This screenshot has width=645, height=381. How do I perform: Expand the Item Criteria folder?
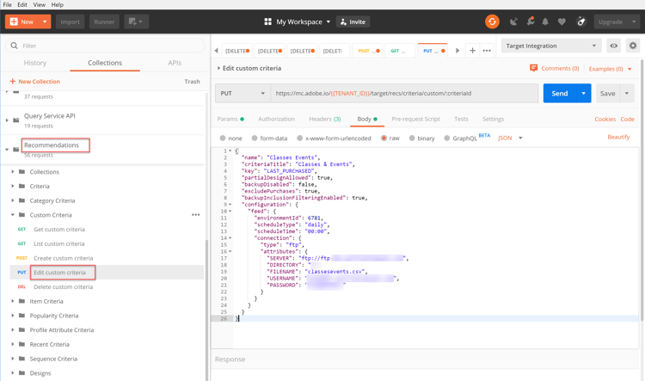pos(46,301)
